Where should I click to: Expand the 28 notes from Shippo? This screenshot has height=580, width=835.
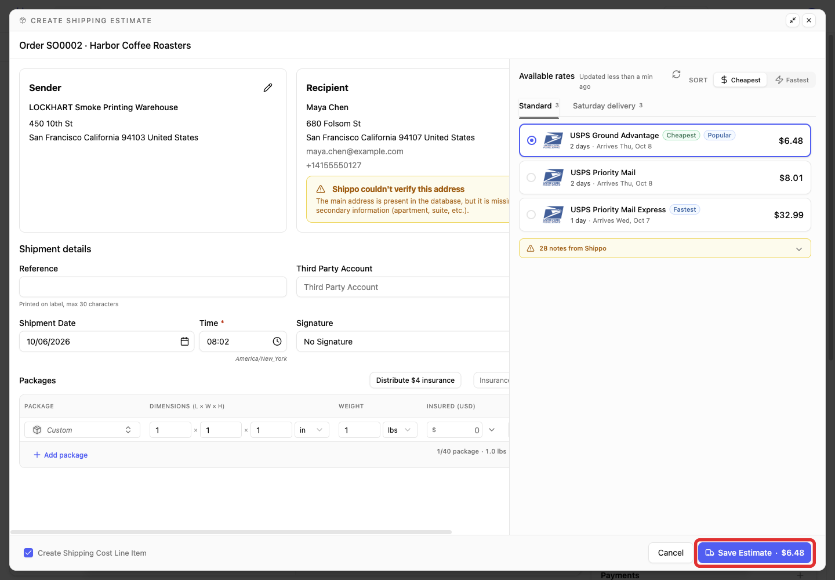point(665,248)
